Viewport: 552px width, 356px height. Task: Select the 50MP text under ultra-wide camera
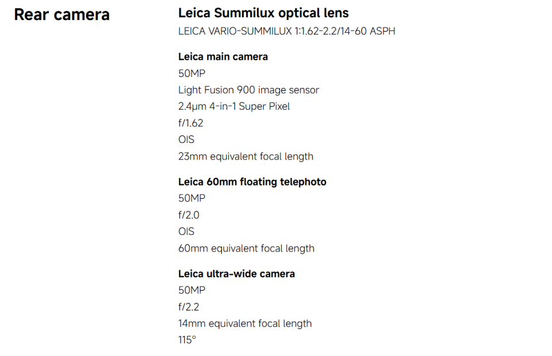pos(191,291)
